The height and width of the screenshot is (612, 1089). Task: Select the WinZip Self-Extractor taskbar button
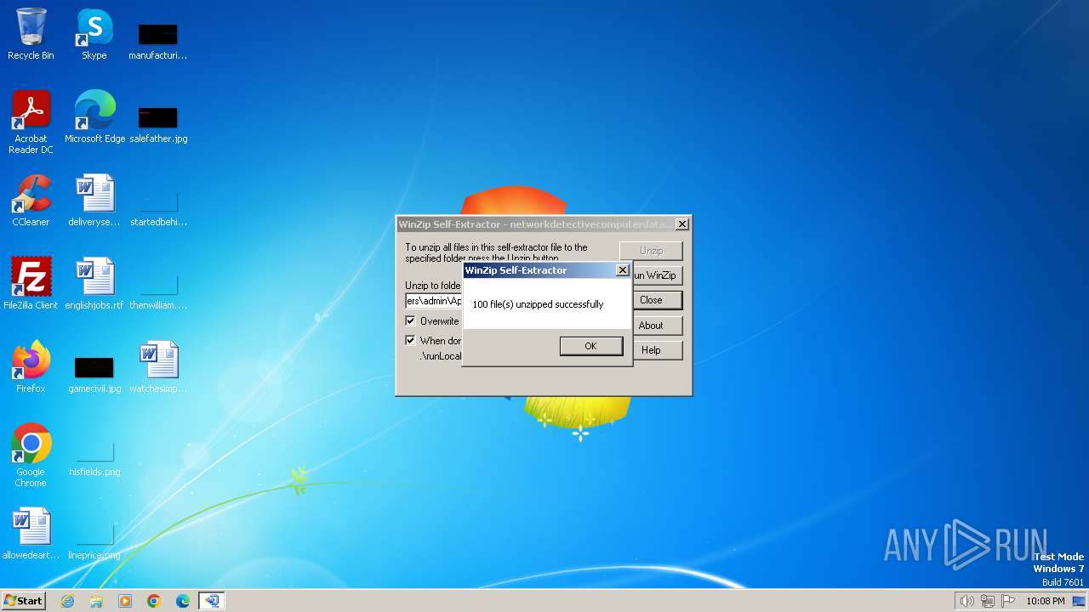pyautogui.click(x=212, y=601)
